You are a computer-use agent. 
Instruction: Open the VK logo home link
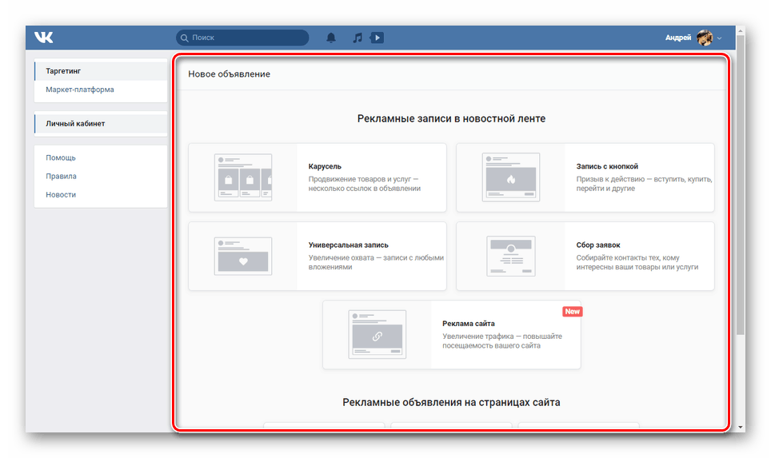coord(44,38)
